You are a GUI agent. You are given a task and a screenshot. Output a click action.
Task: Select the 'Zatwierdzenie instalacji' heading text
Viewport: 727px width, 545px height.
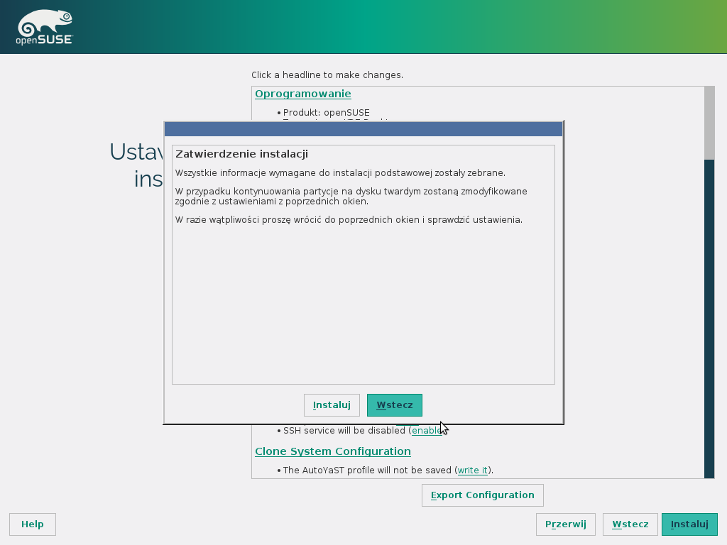[x=241, y=154]
